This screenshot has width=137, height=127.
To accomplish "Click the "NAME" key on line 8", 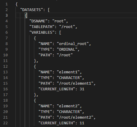I will point(45,44).
